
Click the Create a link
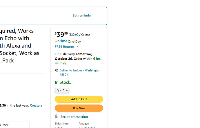tap(36, 106)
